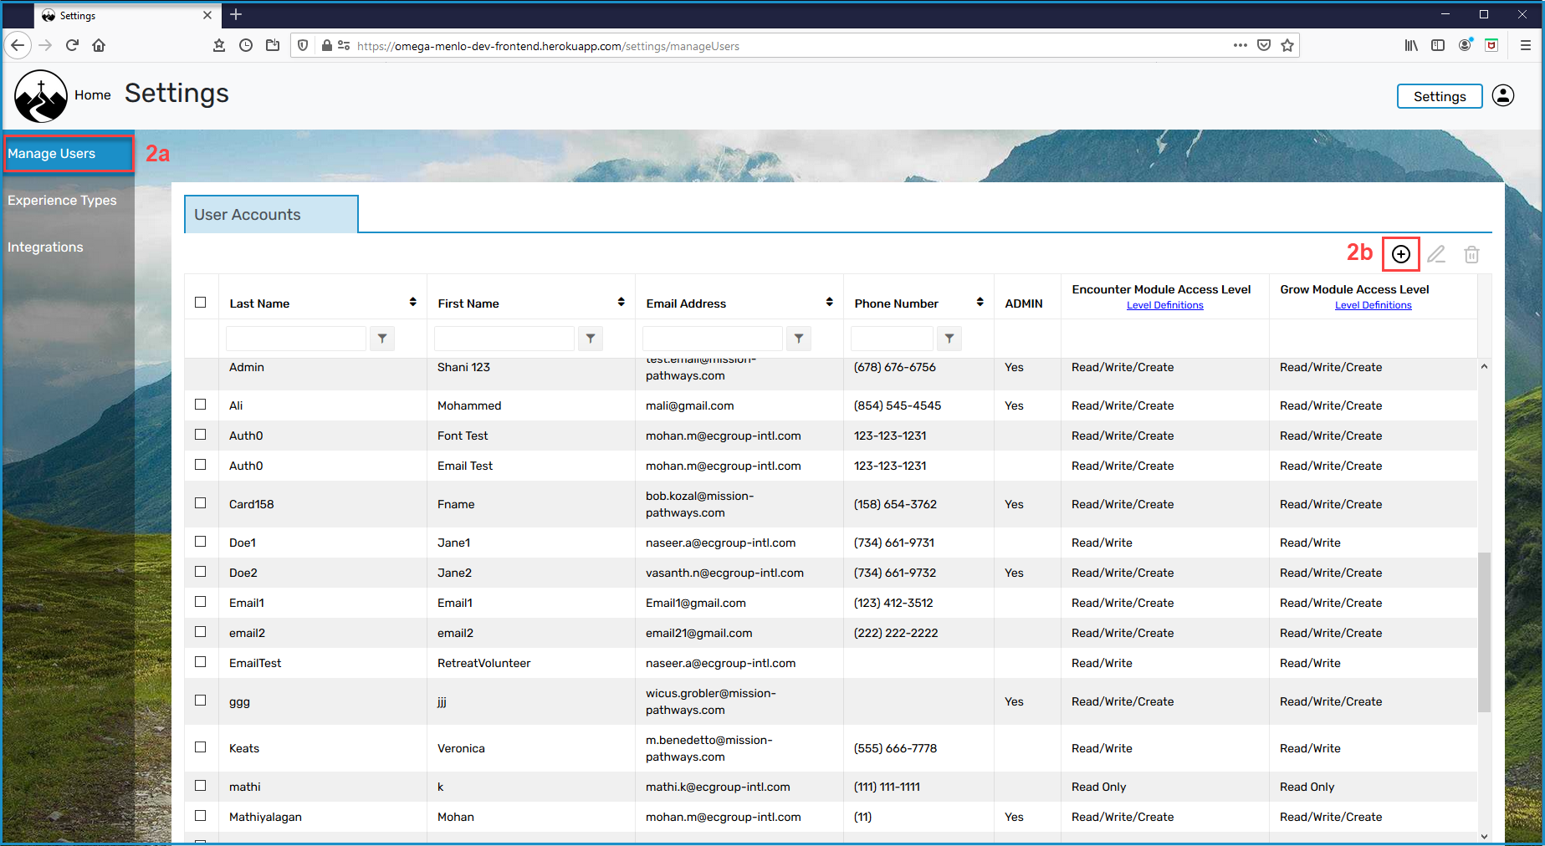Go to Home in the app header

(x=93, y=95)
